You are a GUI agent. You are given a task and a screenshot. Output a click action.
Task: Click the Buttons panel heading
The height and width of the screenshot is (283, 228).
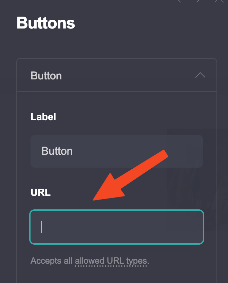point(46,23)
